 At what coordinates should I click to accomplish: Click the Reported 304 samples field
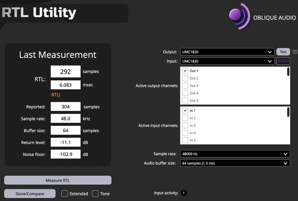(66, 107)
